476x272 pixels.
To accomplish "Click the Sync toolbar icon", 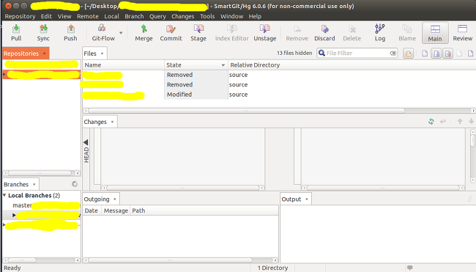I will [x=43, y=32].
